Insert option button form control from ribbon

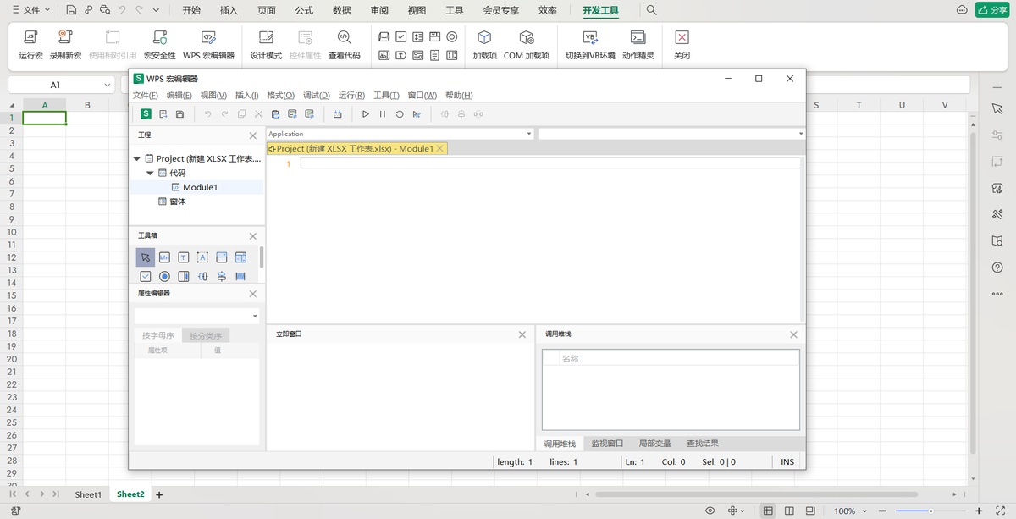click(452, 36)
